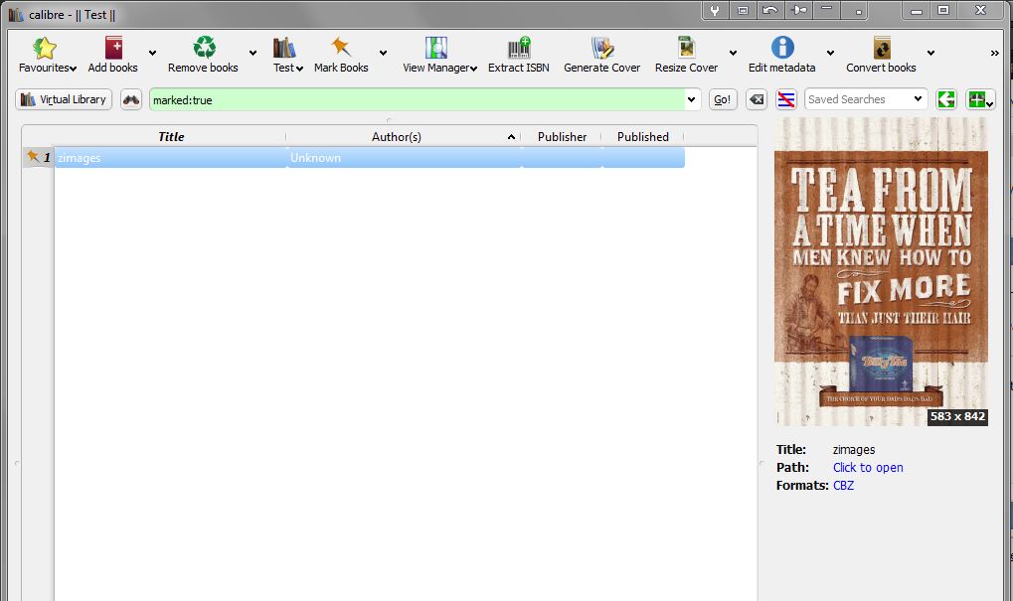Click the undo arrow icon in title bar
This screenshot has width=1013, height=601.
point(770,10)
